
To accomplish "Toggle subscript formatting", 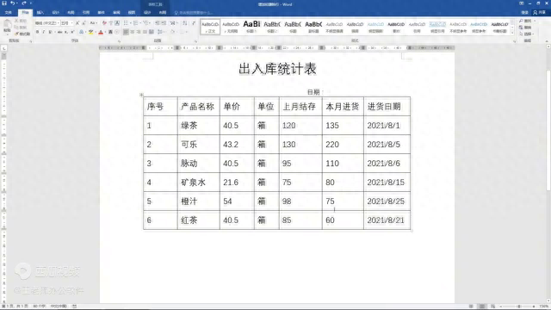I will 66,32.
